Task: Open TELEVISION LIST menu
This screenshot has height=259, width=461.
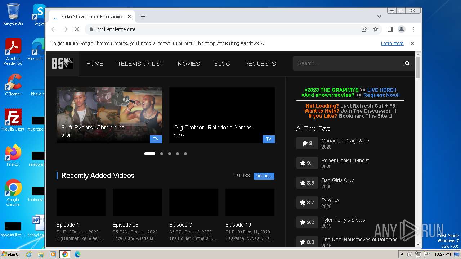Action: pyautogui.click(x=140, y=64)
